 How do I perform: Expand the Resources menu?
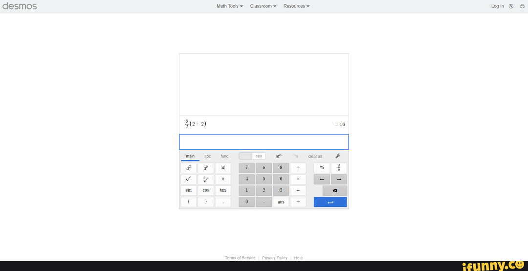[x=296, y=6]
